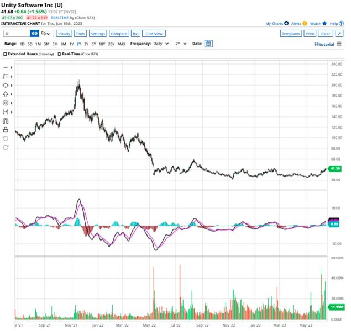
Task: Click the REALTIME quote link
Action: pos(60,18)
